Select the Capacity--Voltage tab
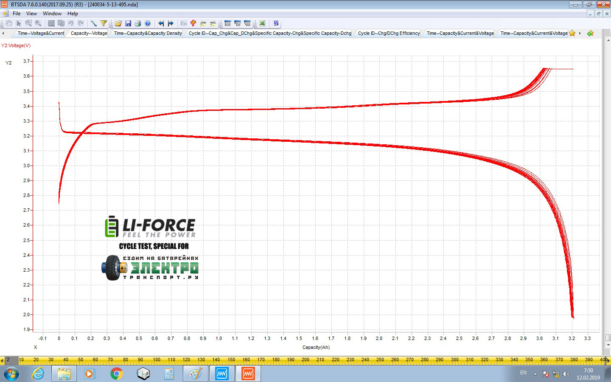 point(89,33)
